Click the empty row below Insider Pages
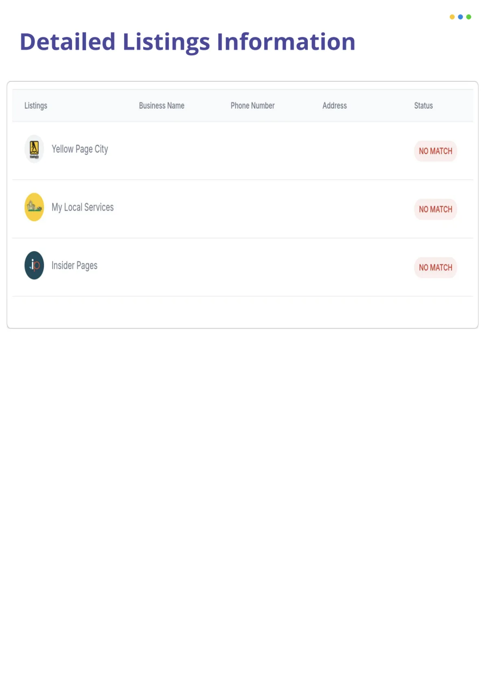This screenshot has height=691, width=488. [x=242, y=312]
